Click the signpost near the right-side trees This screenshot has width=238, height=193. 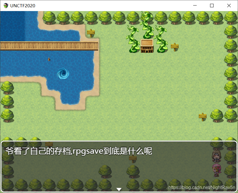[203, 117]
